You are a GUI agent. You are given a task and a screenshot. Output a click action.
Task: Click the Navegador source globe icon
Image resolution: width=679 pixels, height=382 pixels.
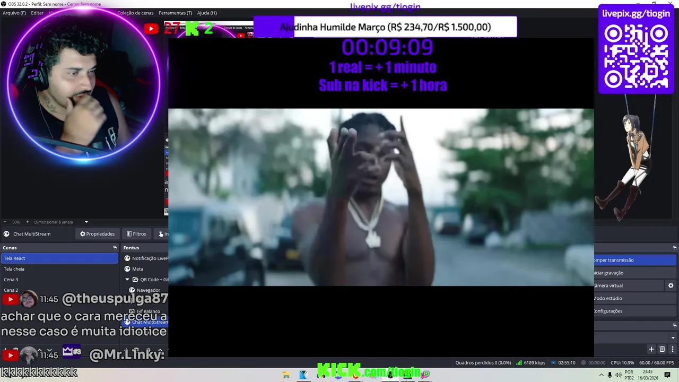click(x=132, y=290)
